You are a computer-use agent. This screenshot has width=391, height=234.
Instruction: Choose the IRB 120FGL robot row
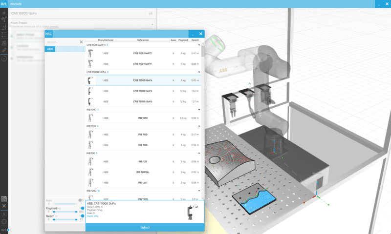click(x=143, y=172)
